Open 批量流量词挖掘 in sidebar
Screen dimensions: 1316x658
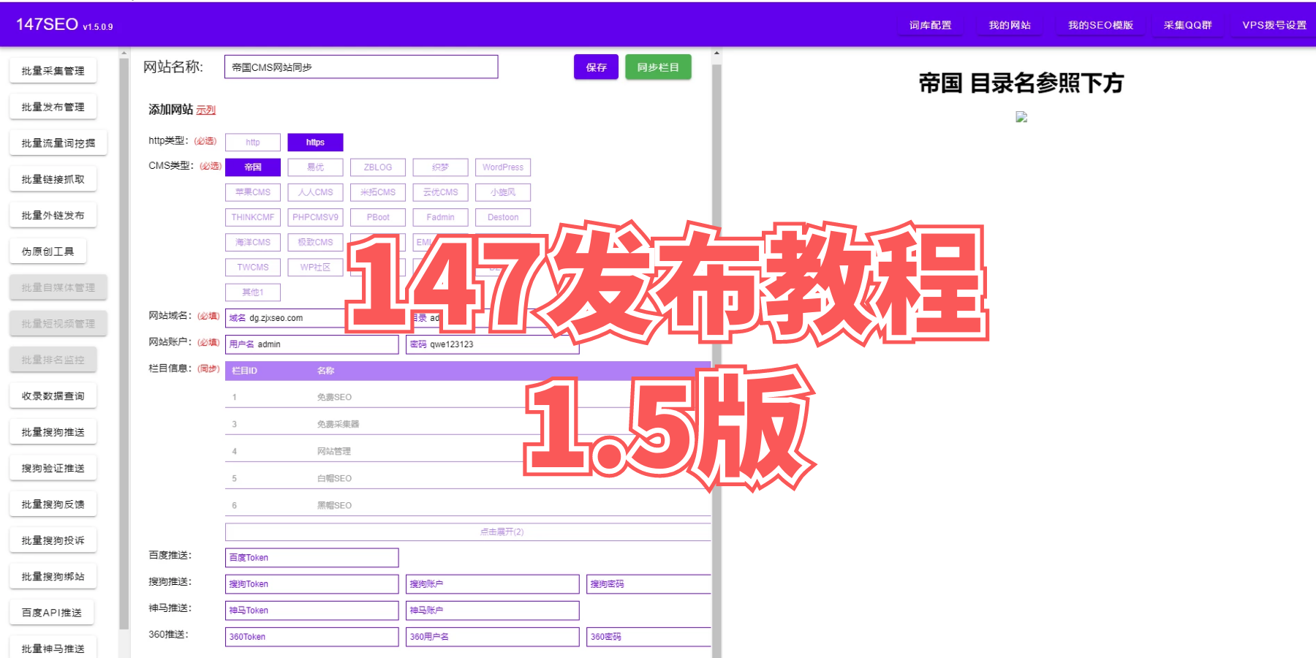(x=58, y=143)
